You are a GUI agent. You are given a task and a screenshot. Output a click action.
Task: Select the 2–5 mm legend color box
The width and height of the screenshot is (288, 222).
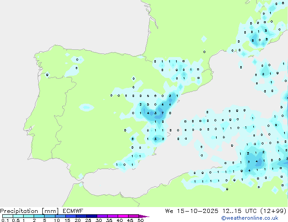(x=39, y=216)
